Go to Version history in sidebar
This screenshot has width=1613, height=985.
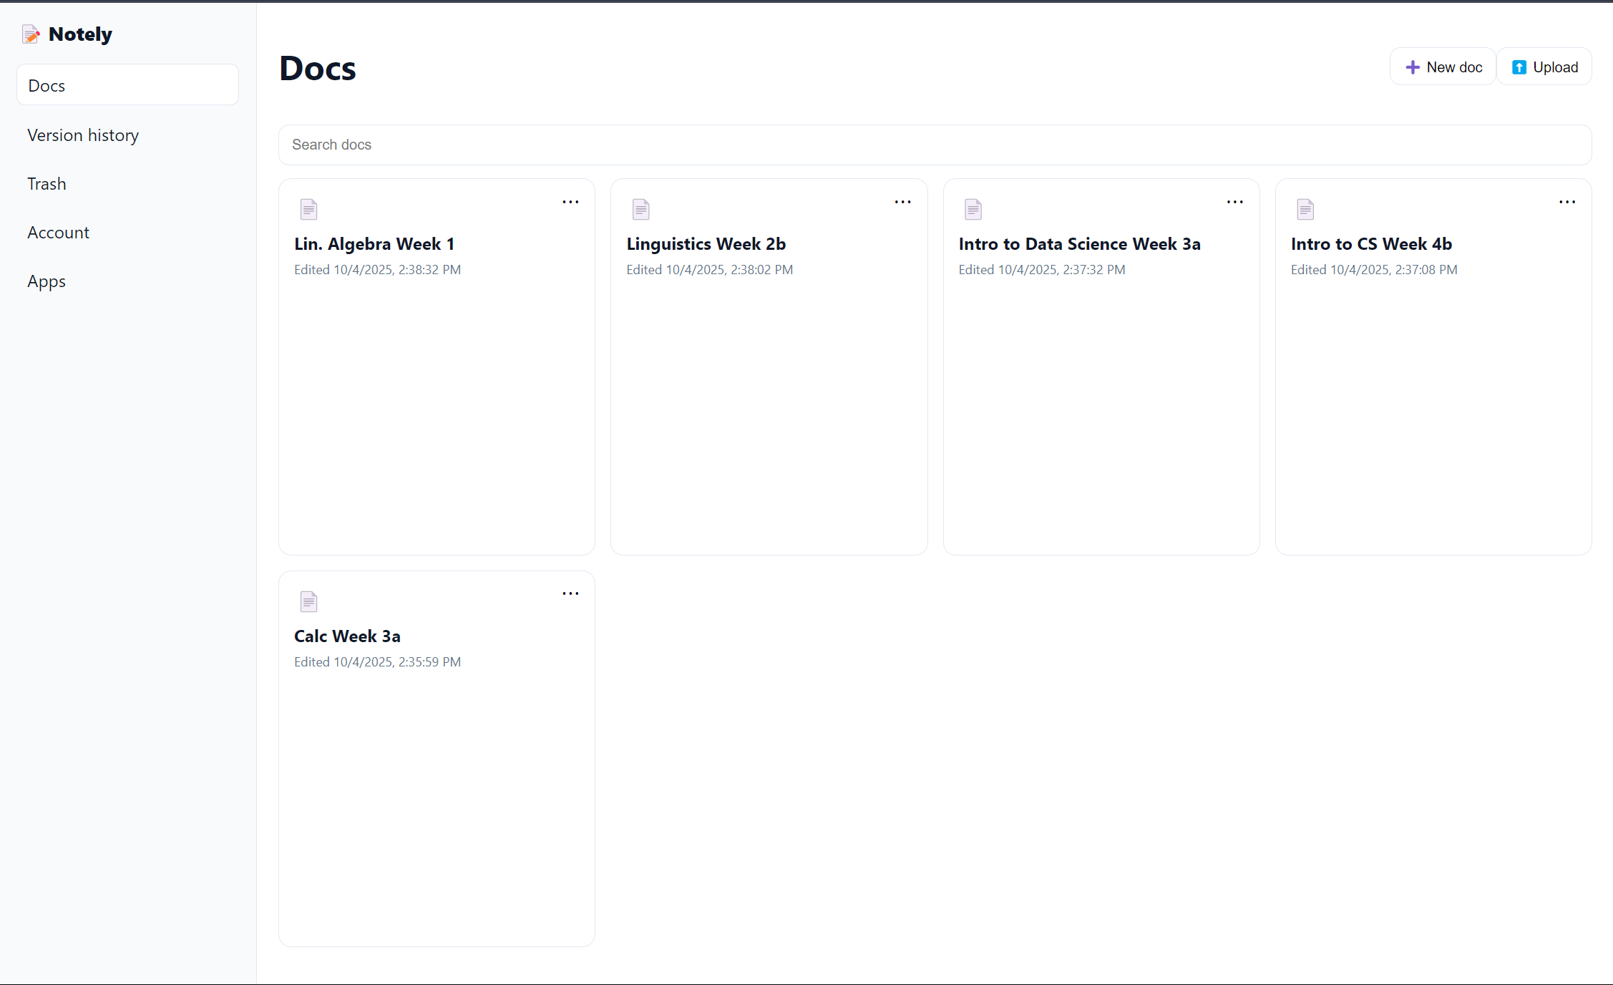coord(83,135)
